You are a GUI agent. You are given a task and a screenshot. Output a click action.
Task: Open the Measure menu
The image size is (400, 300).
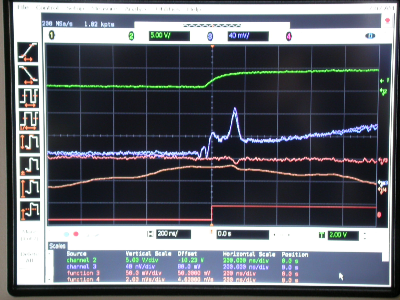pyautogui.click(x=104, y=9)
